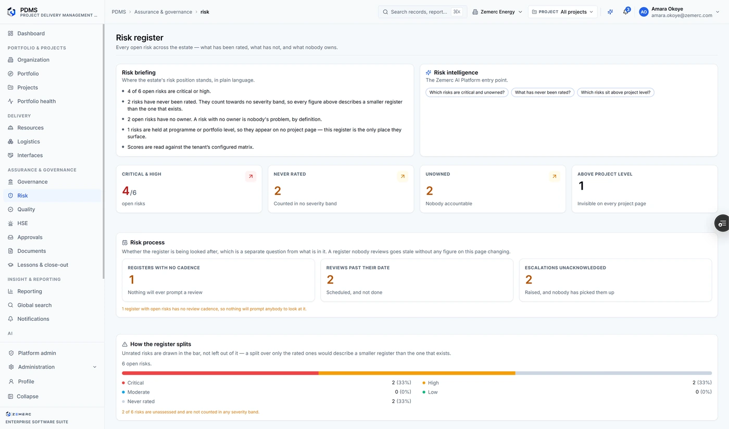
Task: Open the Escalations Unacknowledged card
Action: point(615,280)
